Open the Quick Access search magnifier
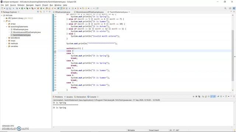This screenshot has width=236, height=132. (x=225, y=8)
